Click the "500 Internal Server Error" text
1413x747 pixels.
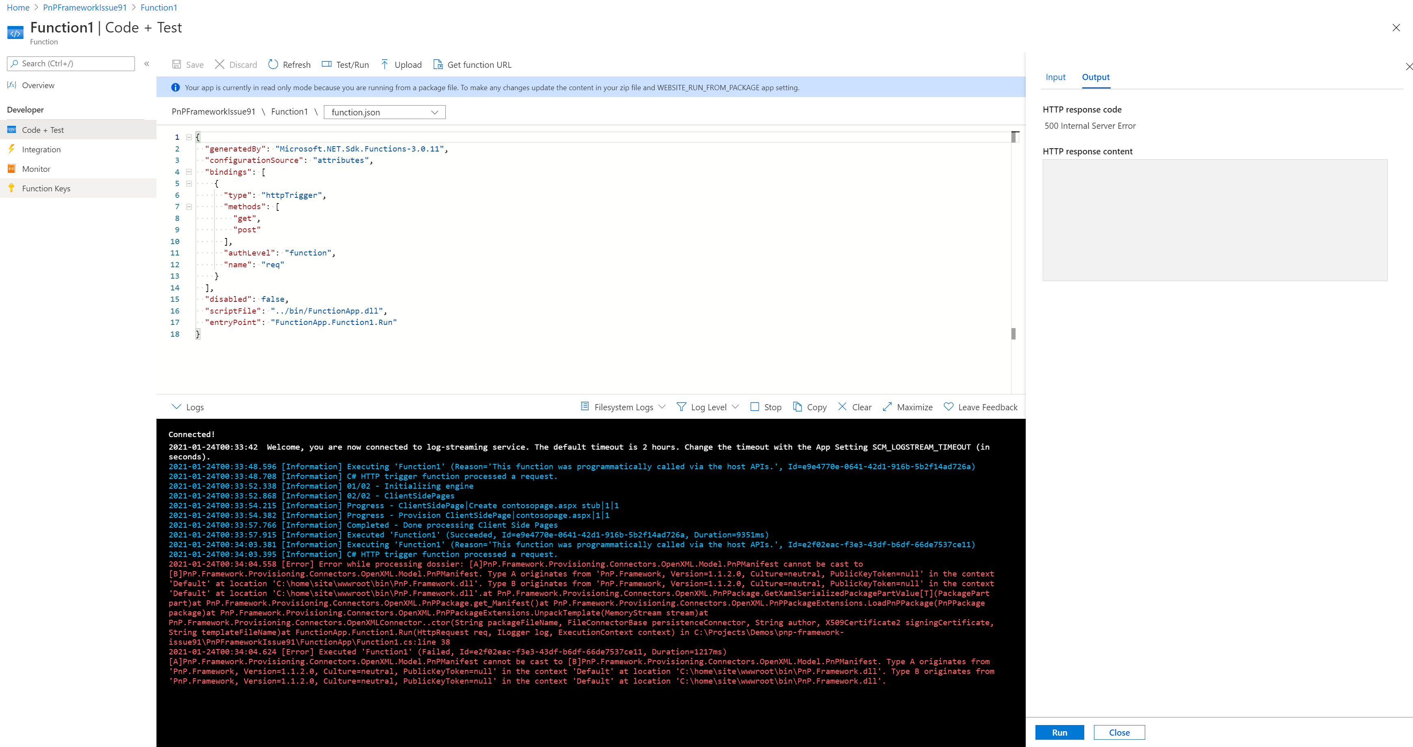(1090, 126)
